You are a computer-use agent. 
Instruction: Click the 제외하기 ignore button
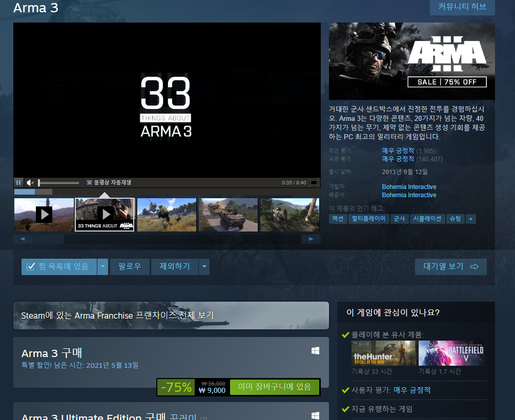pos(175,267)
